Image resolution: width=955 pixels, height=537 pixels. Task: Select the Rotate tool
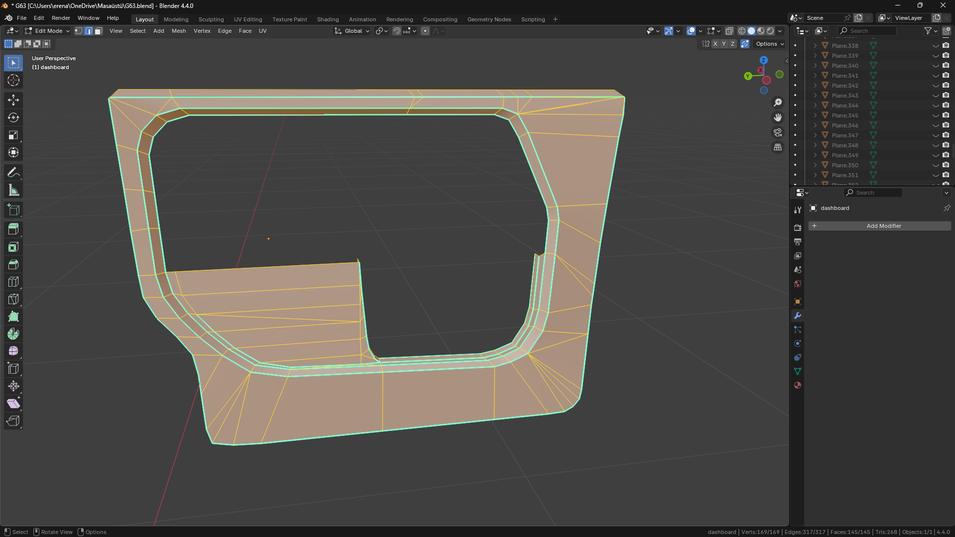pyautogui.click(x=13, y=117)
